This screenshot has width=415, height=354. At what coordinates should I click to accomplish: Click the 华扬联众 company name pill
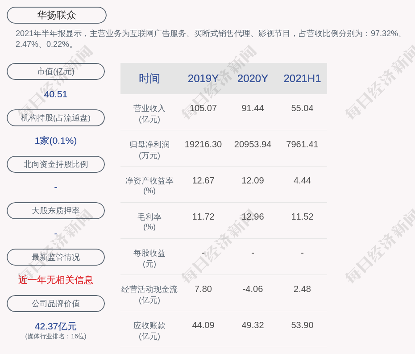pos(56,15)
